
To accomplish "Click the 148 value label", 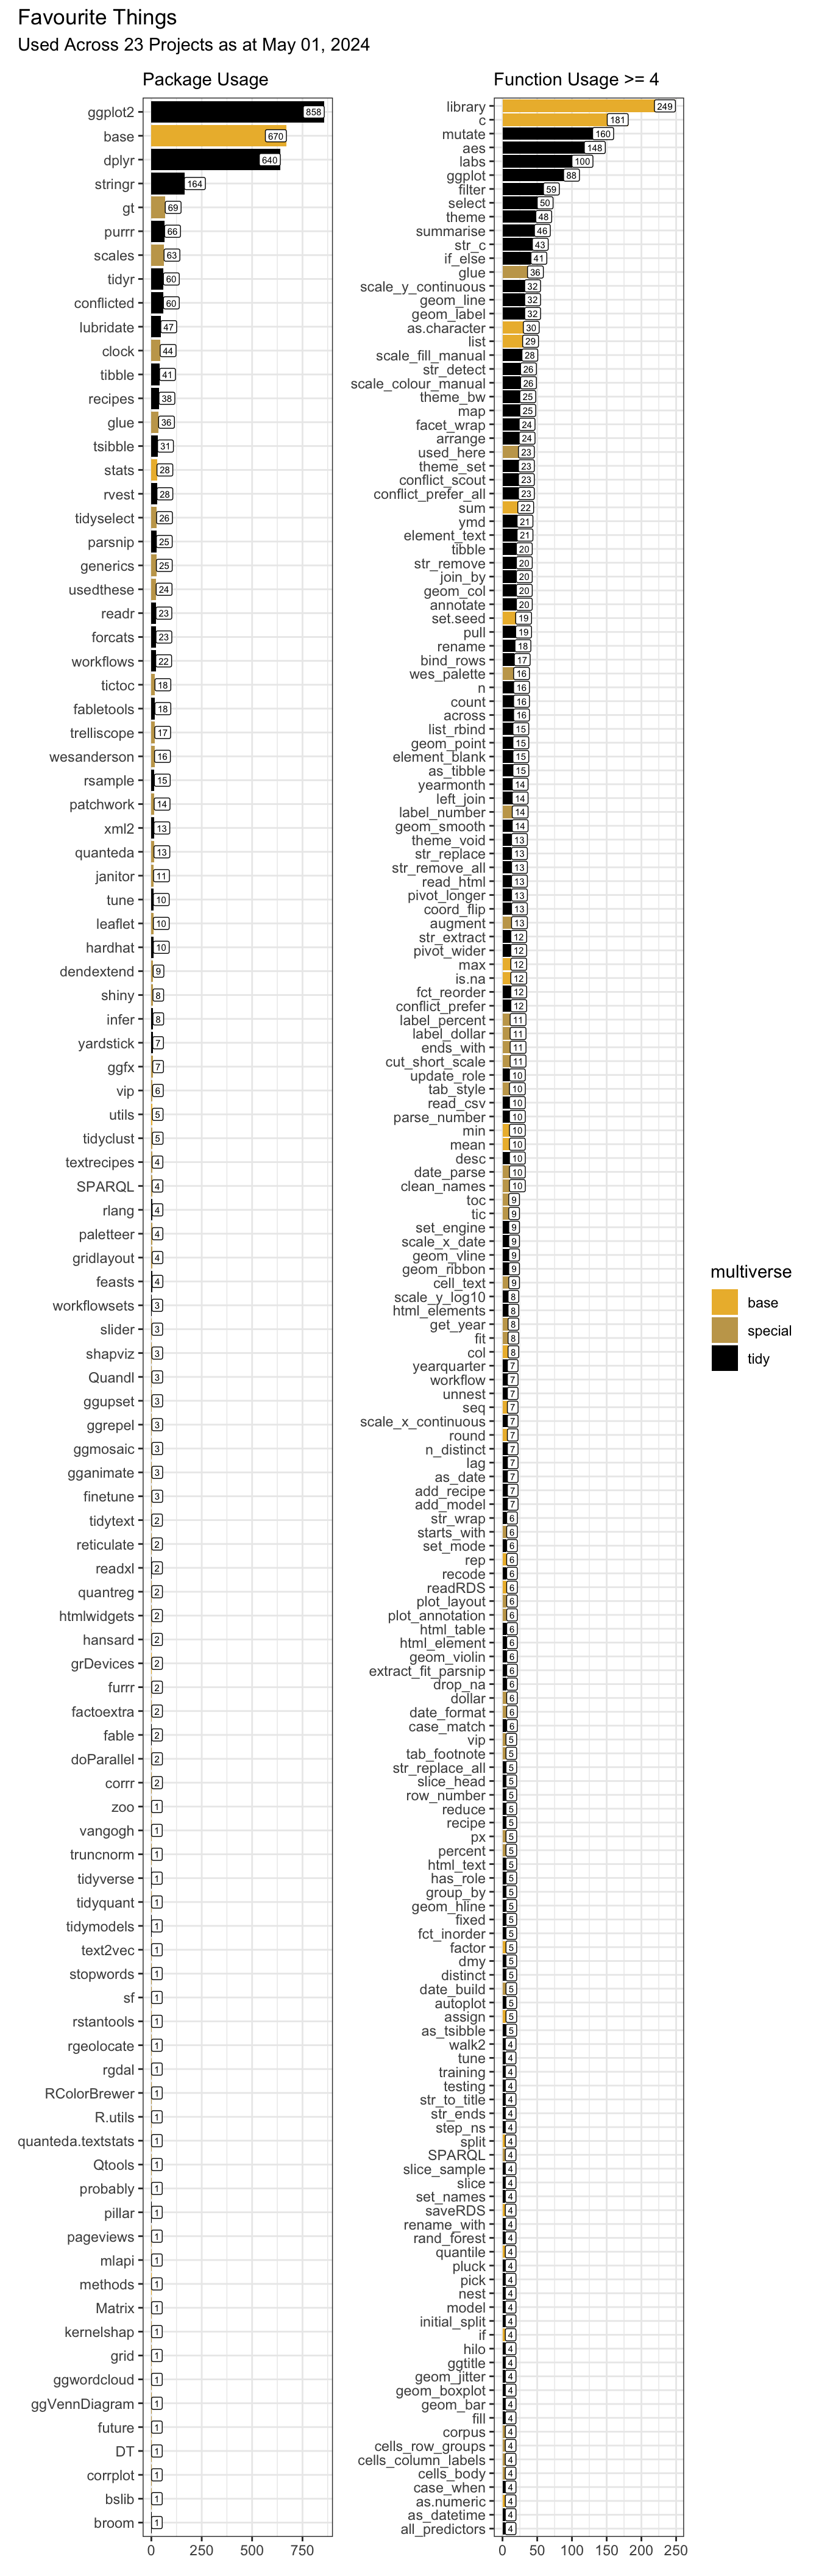I will click(x=595, y=148).
